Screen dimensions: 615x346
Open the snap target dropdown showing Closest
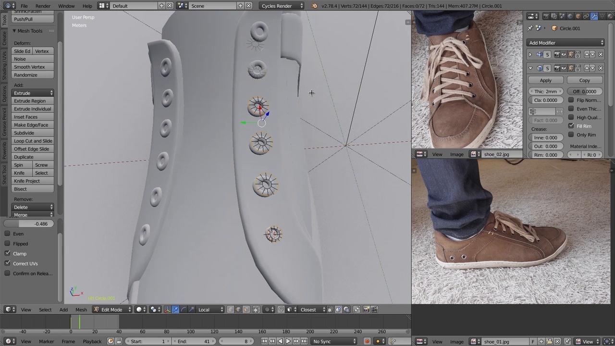[x=308, y=309]
